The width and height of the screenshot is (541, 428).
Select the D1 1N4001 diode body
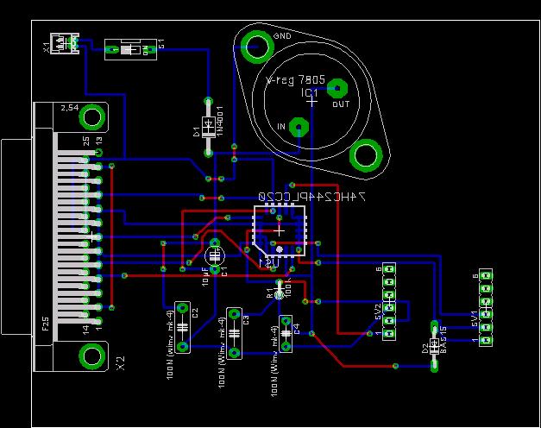click(x=208, y=128)
